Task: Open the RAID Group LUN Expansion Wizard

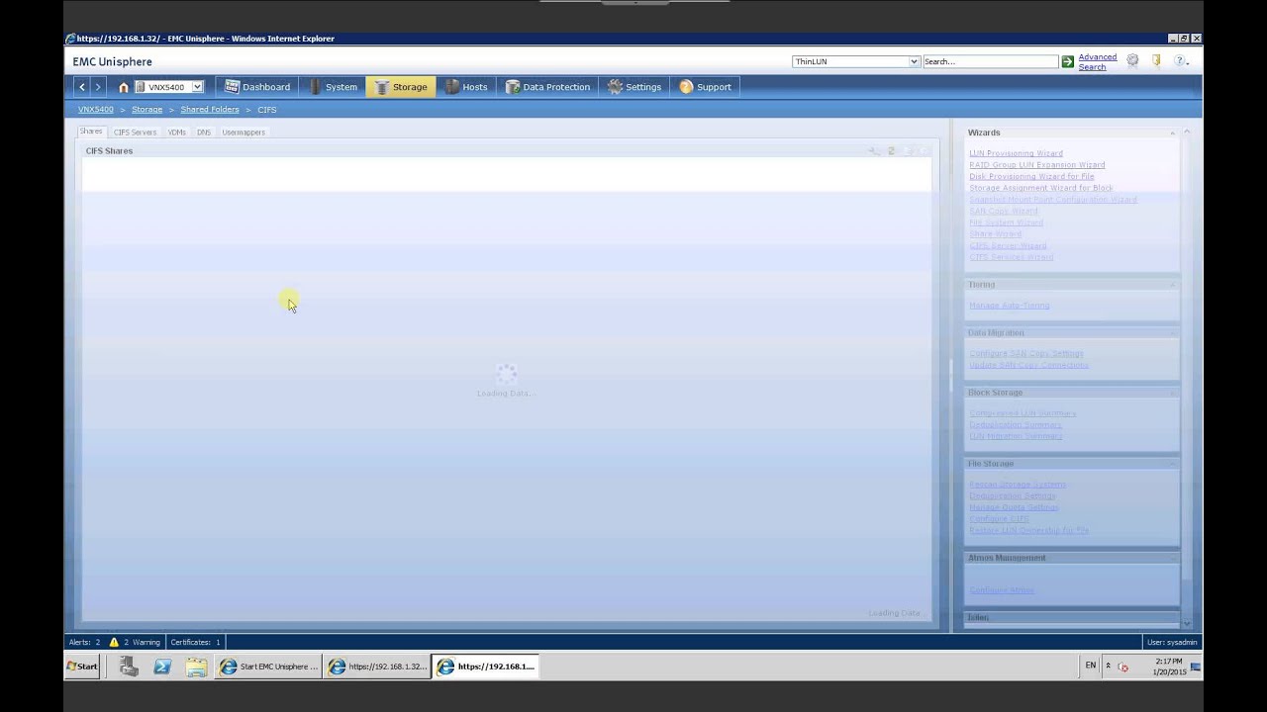Action: tap(1037, 165)
